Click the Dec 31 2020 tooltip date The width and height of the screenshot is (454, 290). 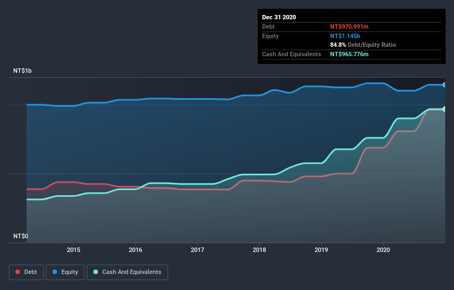279,17
